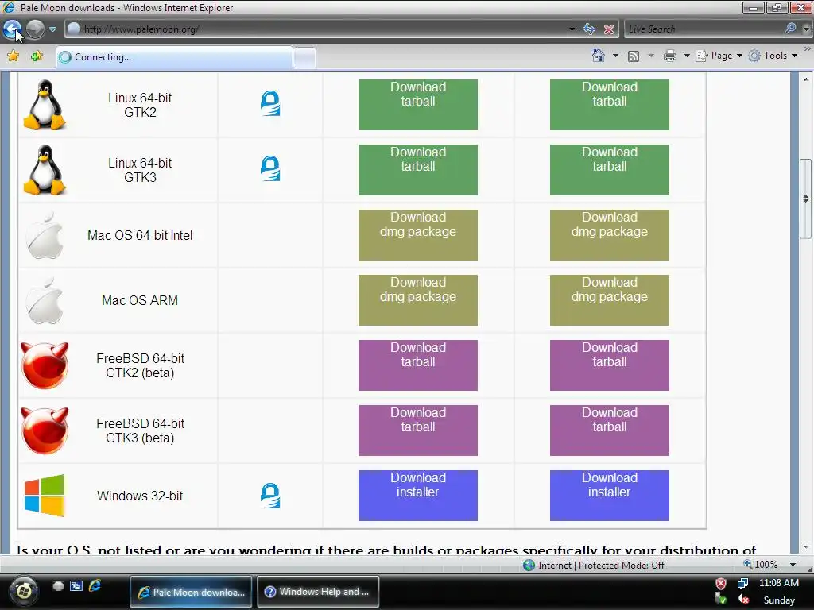The image size is (814, 610).
Task: Click the taskbar clock showing 11:08 AM
Action: 779,583
